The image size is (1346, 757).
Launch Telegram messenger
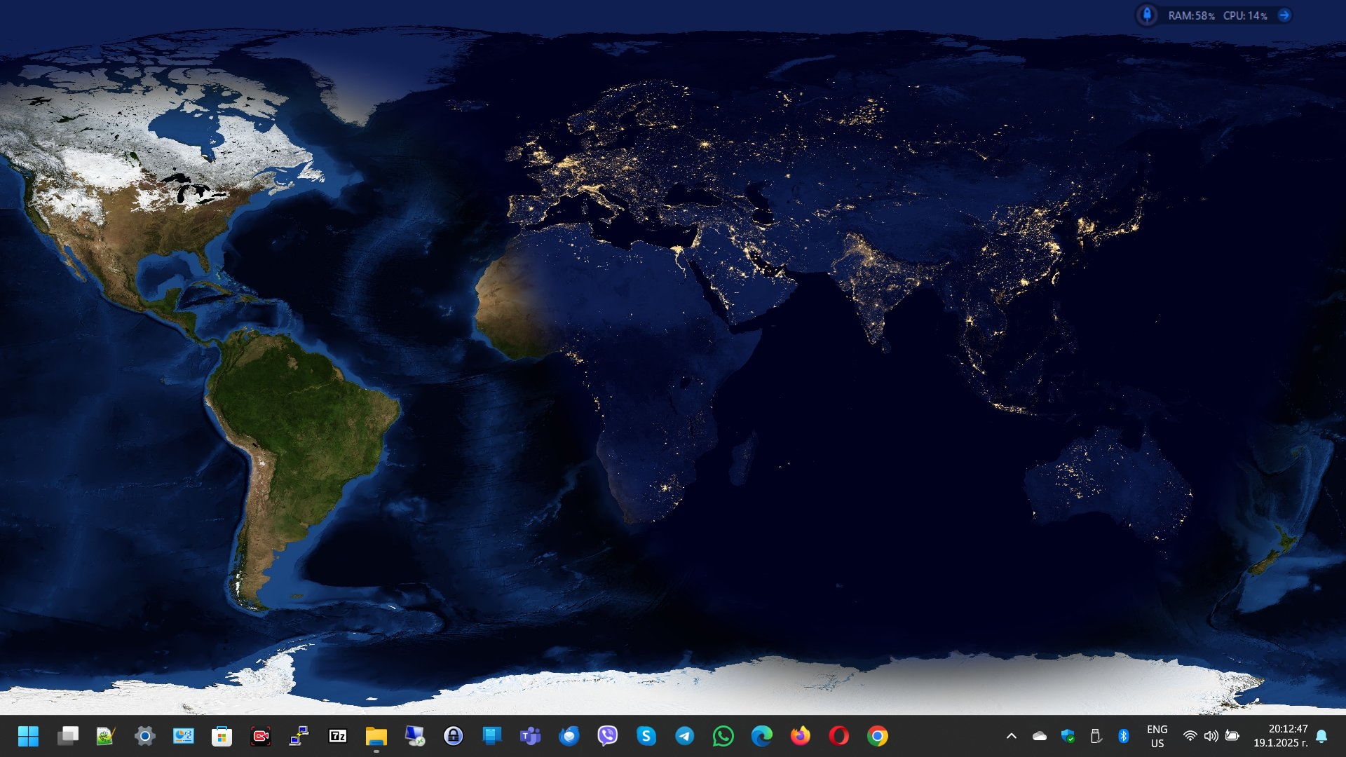click(x=685, y=736)
